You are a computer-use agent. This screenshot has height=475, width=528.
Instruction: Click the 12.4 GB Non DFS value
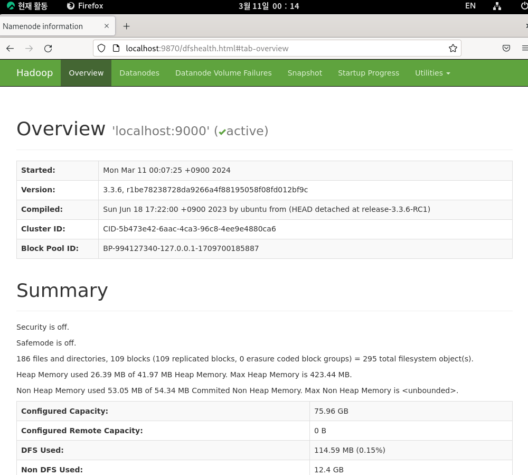pos(329,470)
